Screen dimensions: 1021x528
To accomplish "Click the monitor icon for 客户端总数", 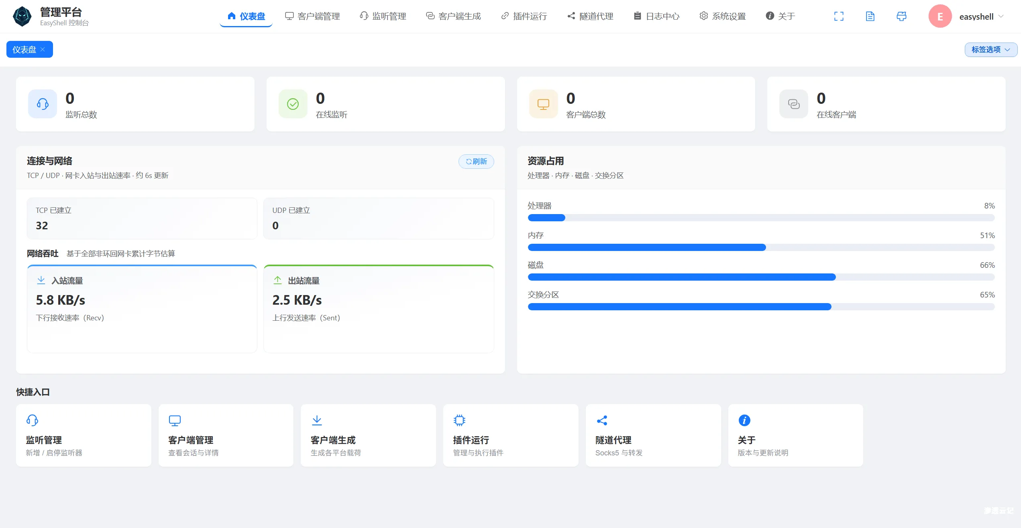I will 543,104.
